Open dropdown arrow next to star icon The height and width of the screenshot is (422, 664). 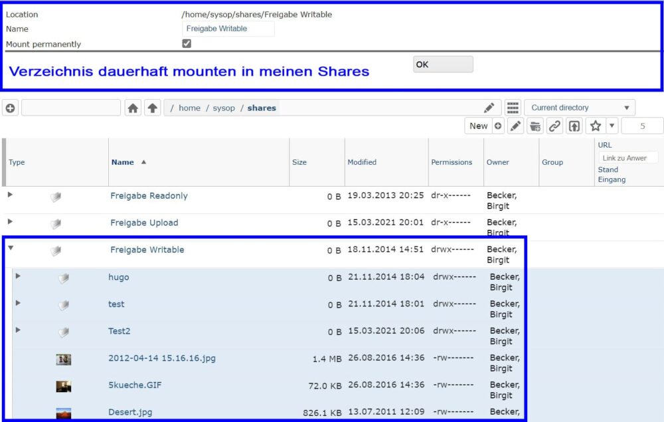point(612,126)
